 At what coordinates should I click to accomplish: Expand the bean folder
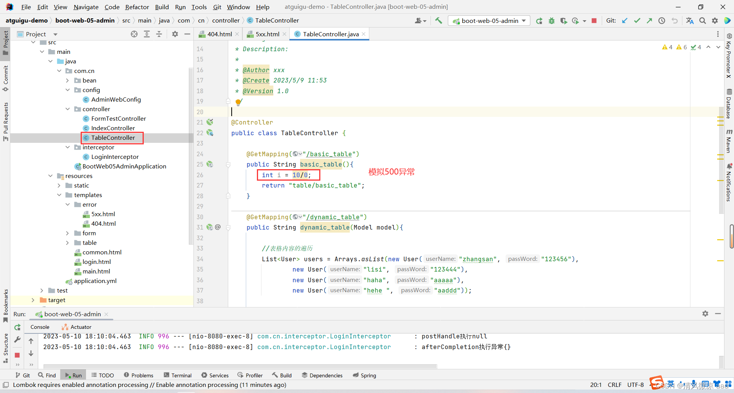point(68,80)
